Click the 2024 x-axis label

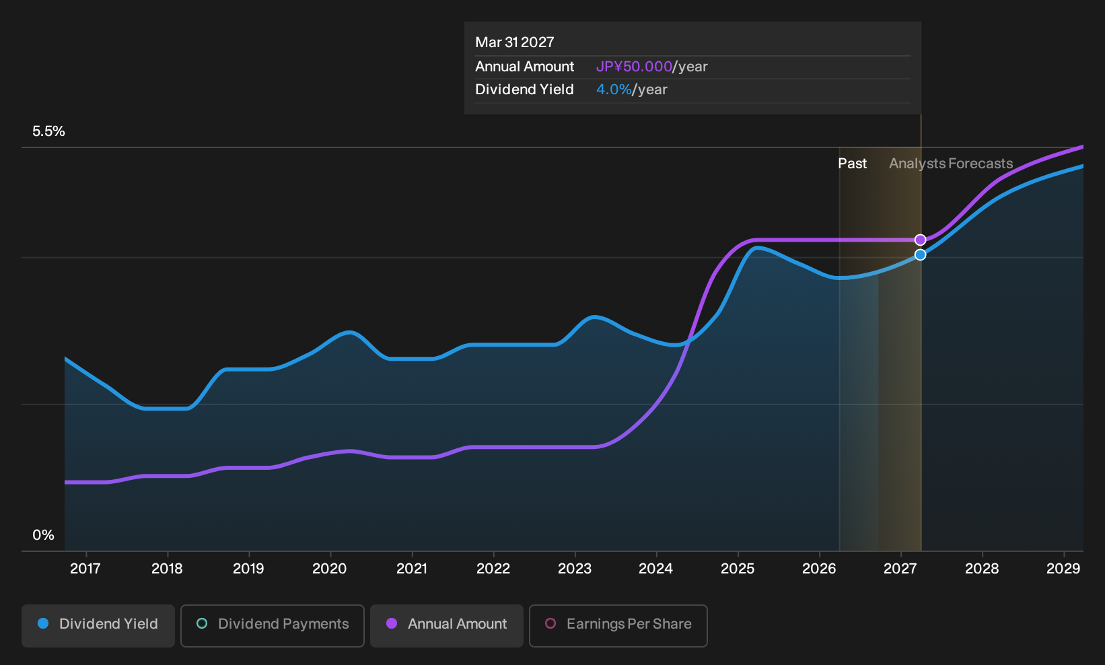[x=655, y=569]
